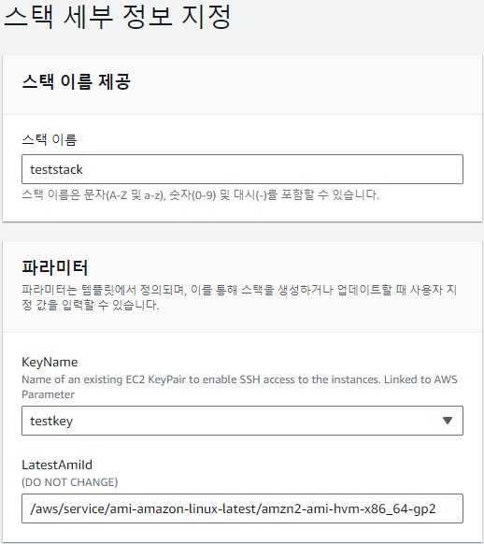The height and width of the screenshot is (544, 484).
Task: Click the stack name field containing teststack
Action: tap(242, 169)
